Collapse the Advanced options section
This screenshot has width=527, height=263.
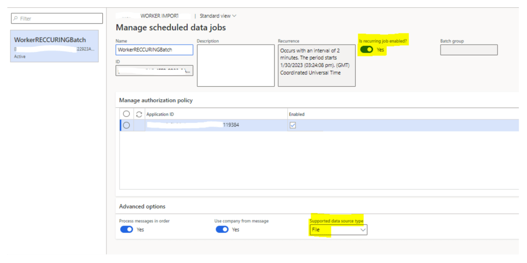coord(143,206)
